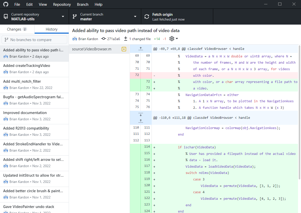Click Brian Kardon's avatar in commit header
The height and width of the screenshot is (213, 301).
pyautogui.click(x=75, y=39)
